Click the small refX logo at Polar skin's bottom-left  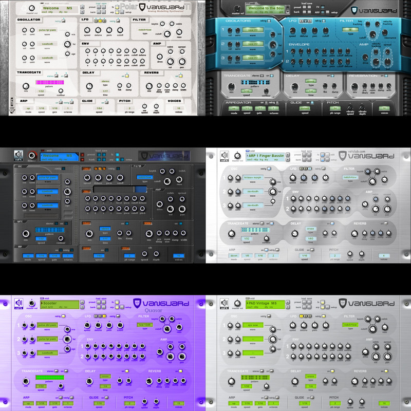tap(12, 105)
